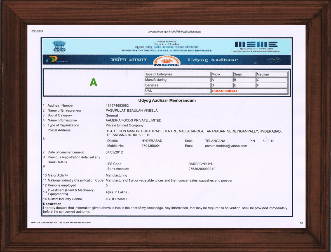The image size is (331, 252).
Task: Click 'Private Limited Company' organization type
Action: click(x=125, y=125)
